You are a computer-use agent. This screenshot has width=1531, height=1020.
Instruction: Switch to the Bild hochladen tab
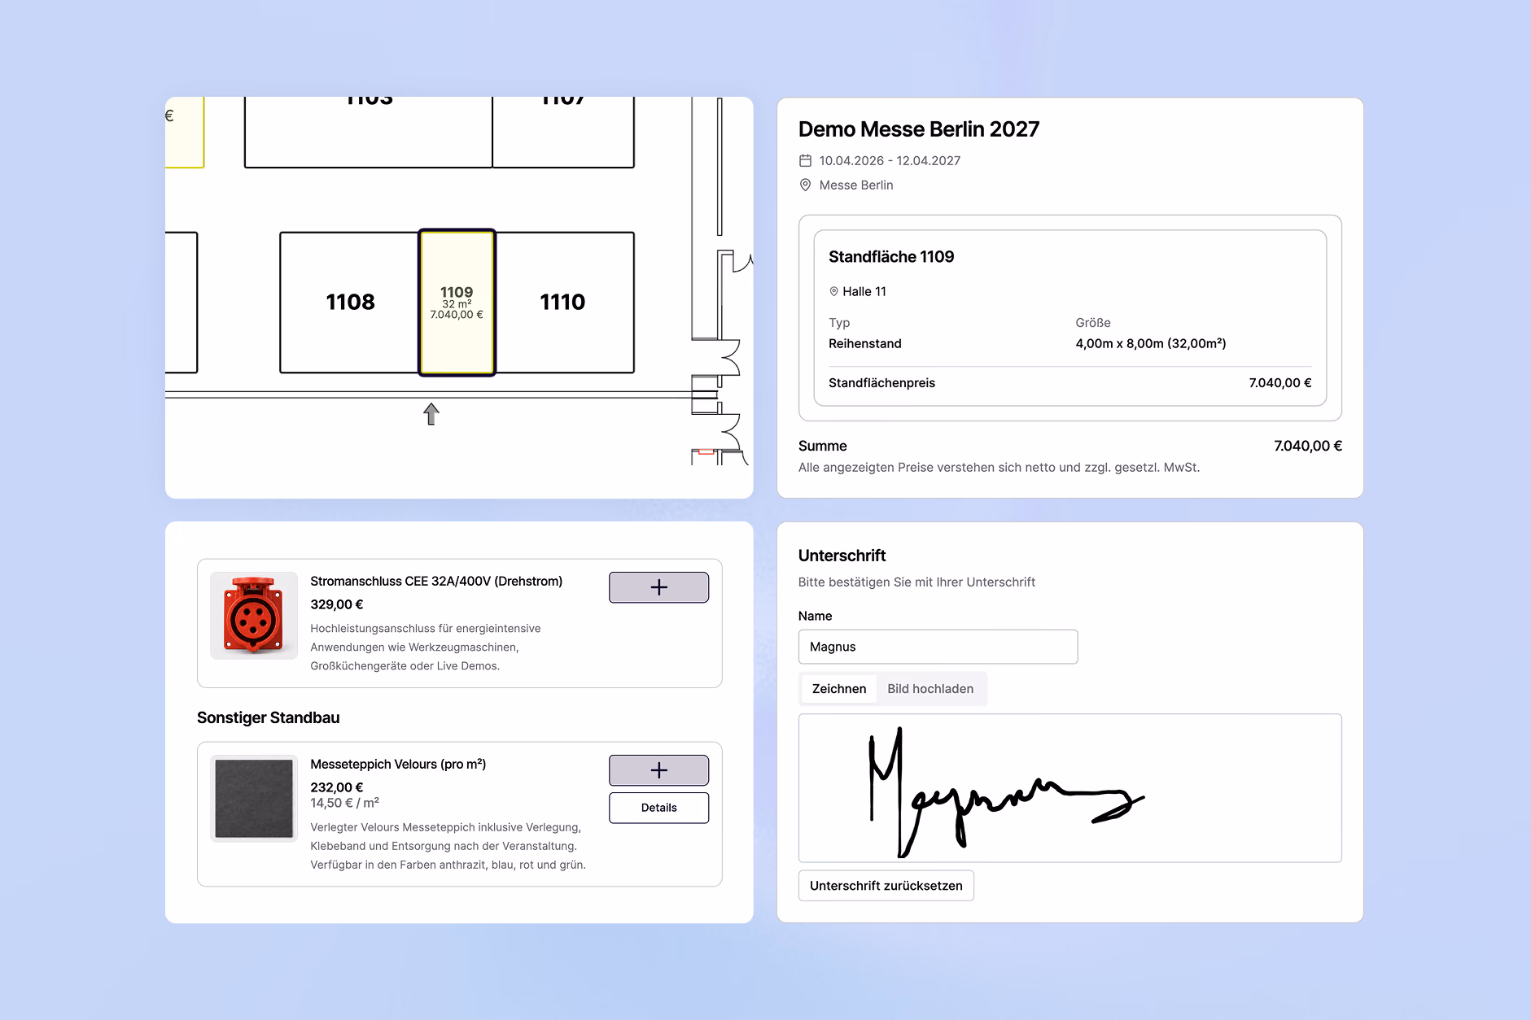click(x=930, y=689)
